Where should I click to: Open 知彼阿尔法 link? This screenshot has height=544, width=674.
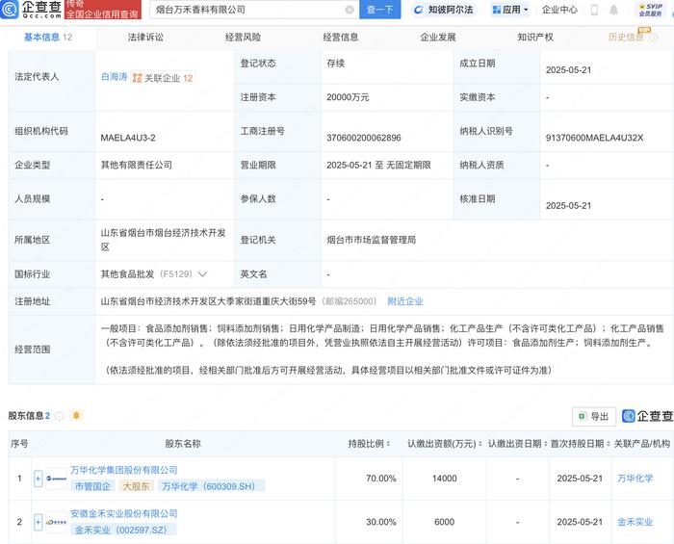coord(443,10)
